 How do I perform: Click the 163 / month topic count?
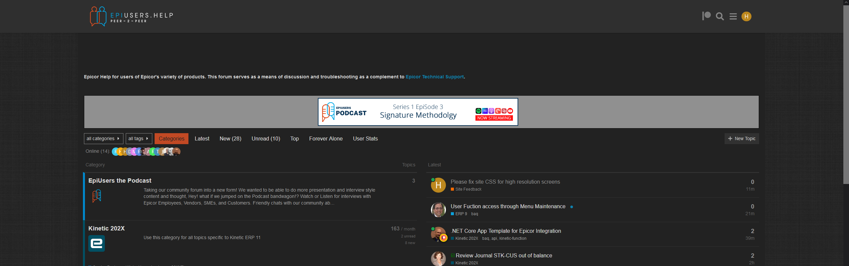click(x=403, y=229)
